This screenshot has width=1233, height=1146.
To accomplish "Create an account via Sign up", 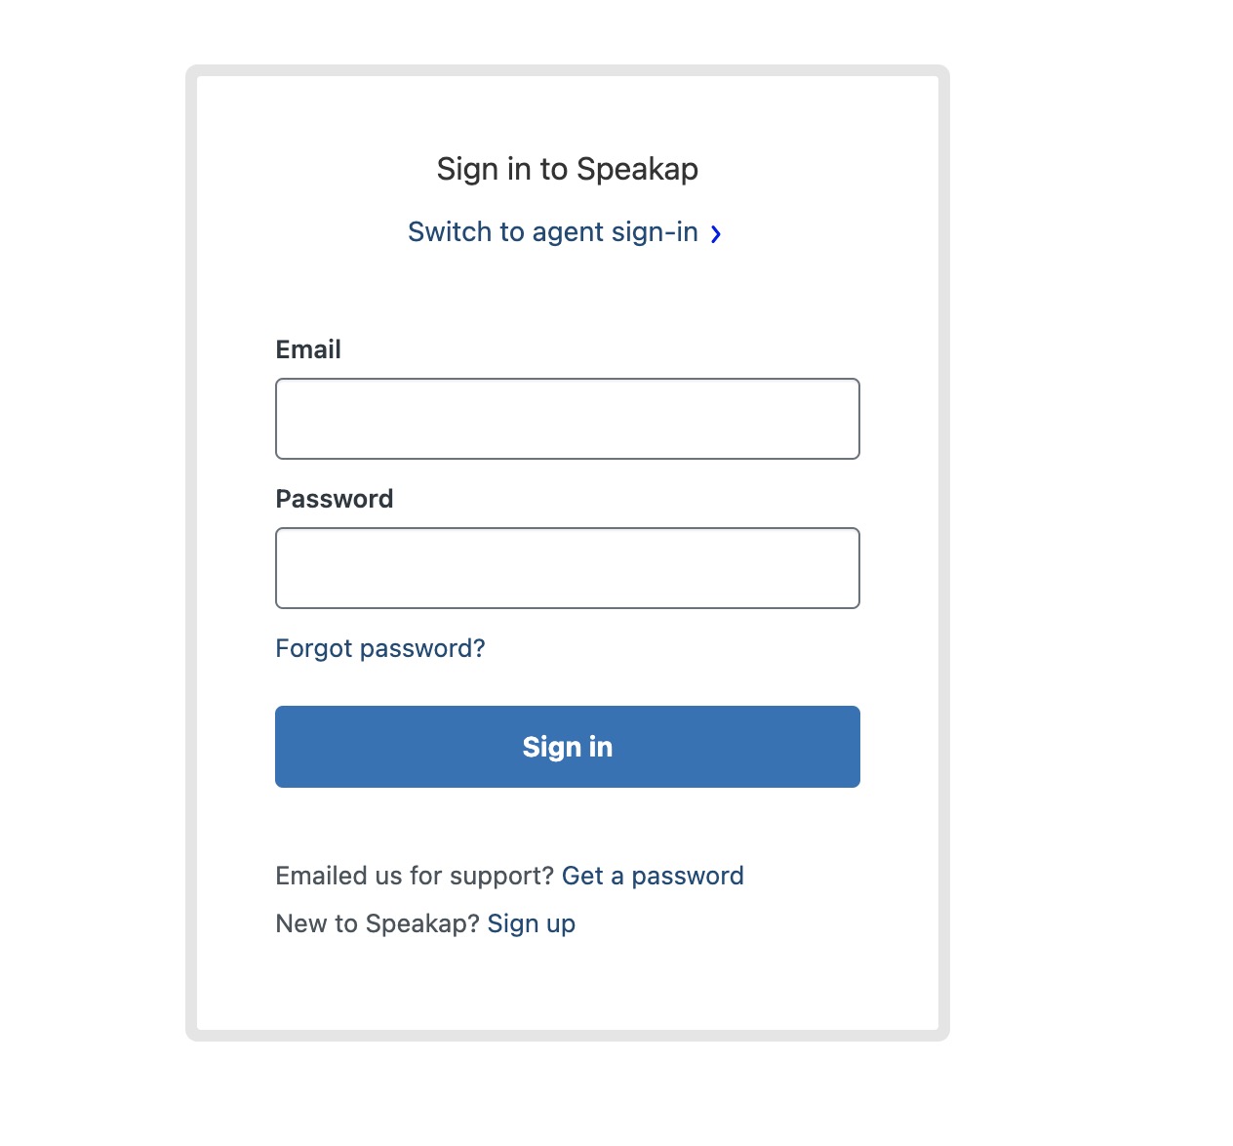I will (532, 923).
